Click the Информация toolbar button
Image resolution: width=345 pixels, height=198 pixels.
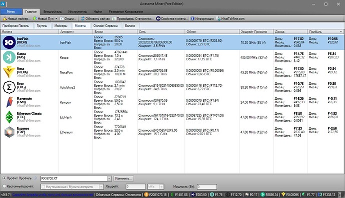point(202,18)
